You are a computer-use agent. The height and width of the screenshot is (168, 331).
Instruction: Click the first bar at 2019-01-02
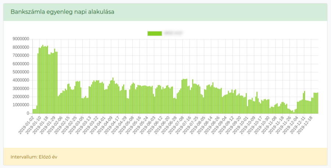tap(33, 111)
